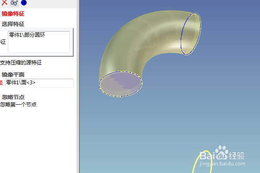
Task: Click the 镜像平面 field containing 零件1\面<3>
Action: tap(39, 83)
